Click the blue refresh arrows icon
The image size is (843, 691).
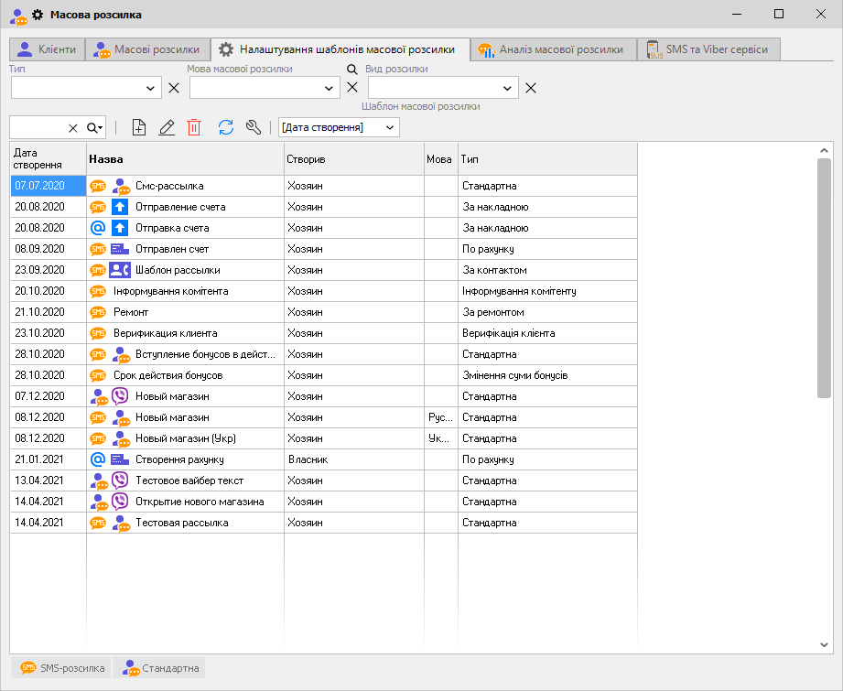[226, 128]
